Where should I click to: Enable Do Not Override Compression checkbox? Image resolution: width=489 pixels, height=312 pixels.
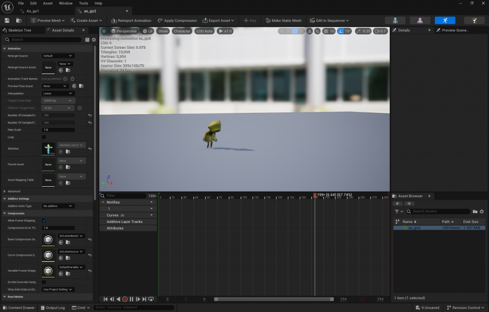(x=44, y=282)
